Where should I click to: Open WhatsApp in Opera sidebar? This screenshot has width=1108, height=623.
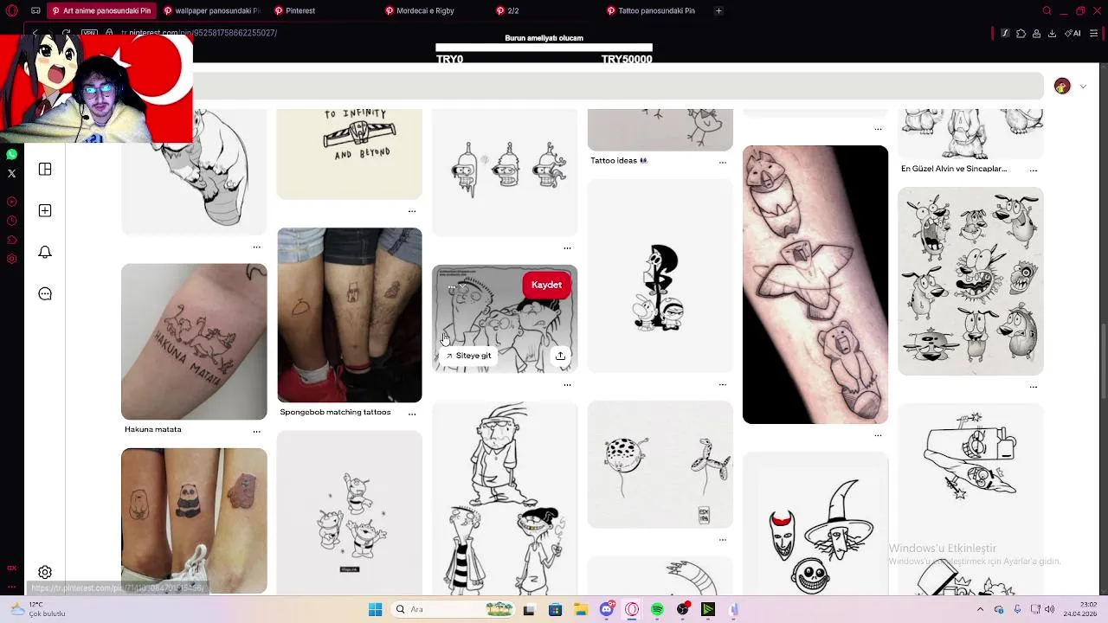coord(11,154)
